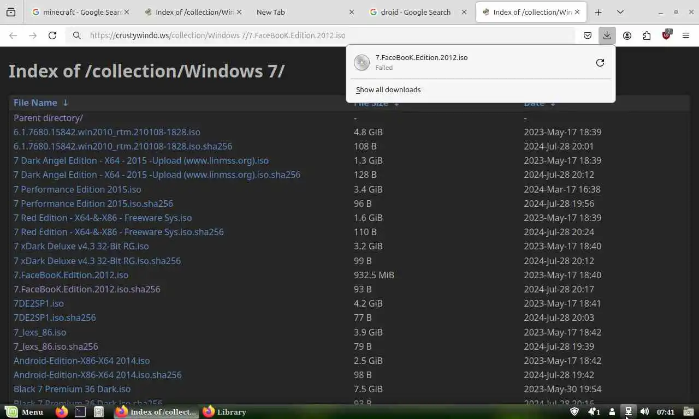Image resolution: width=699 pixels, height=419 pixels.
Task: Switch to the Library window in taskbar
Action: click(224, 412)
